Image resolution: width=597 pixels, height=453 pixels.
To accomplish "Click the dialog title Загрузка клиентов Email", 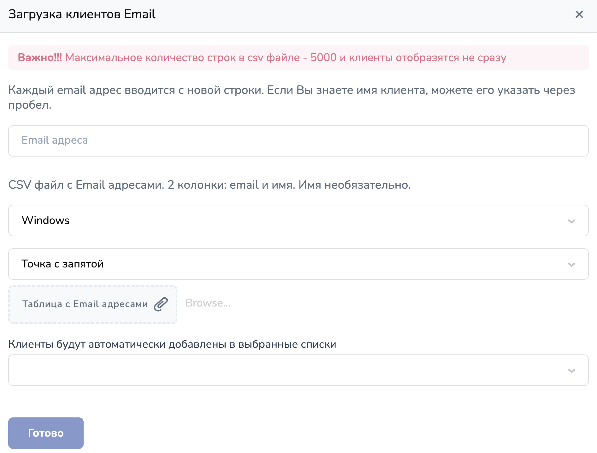I will 82,14.
